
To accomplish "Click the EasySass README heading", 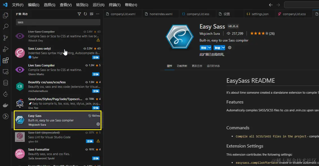I will (251, 80).
